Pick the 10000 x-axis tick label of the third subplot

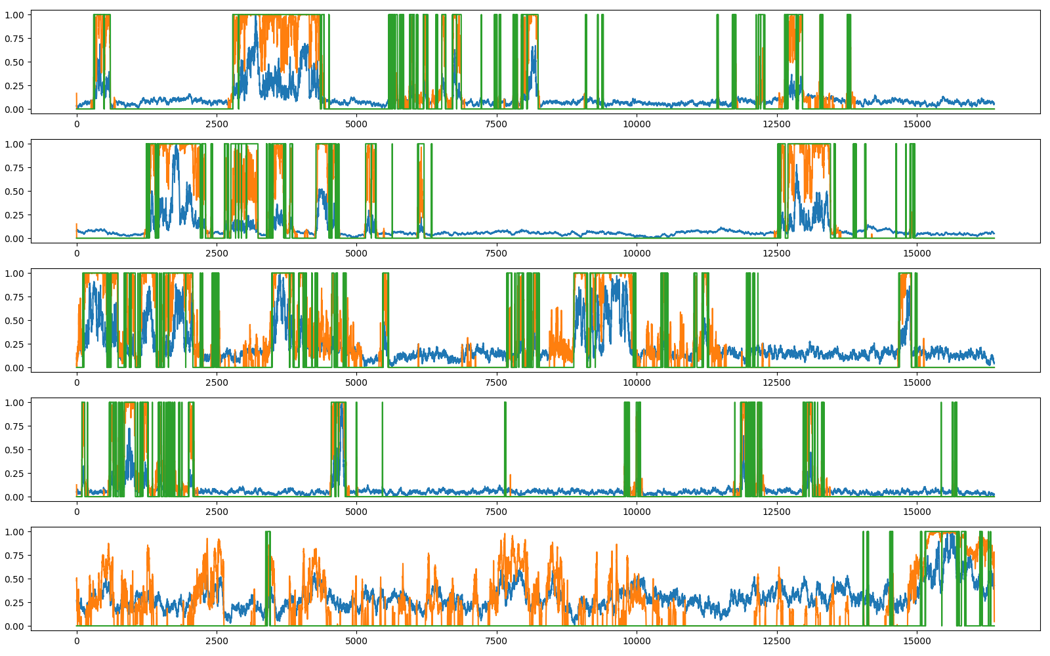(x=637, y=382)
